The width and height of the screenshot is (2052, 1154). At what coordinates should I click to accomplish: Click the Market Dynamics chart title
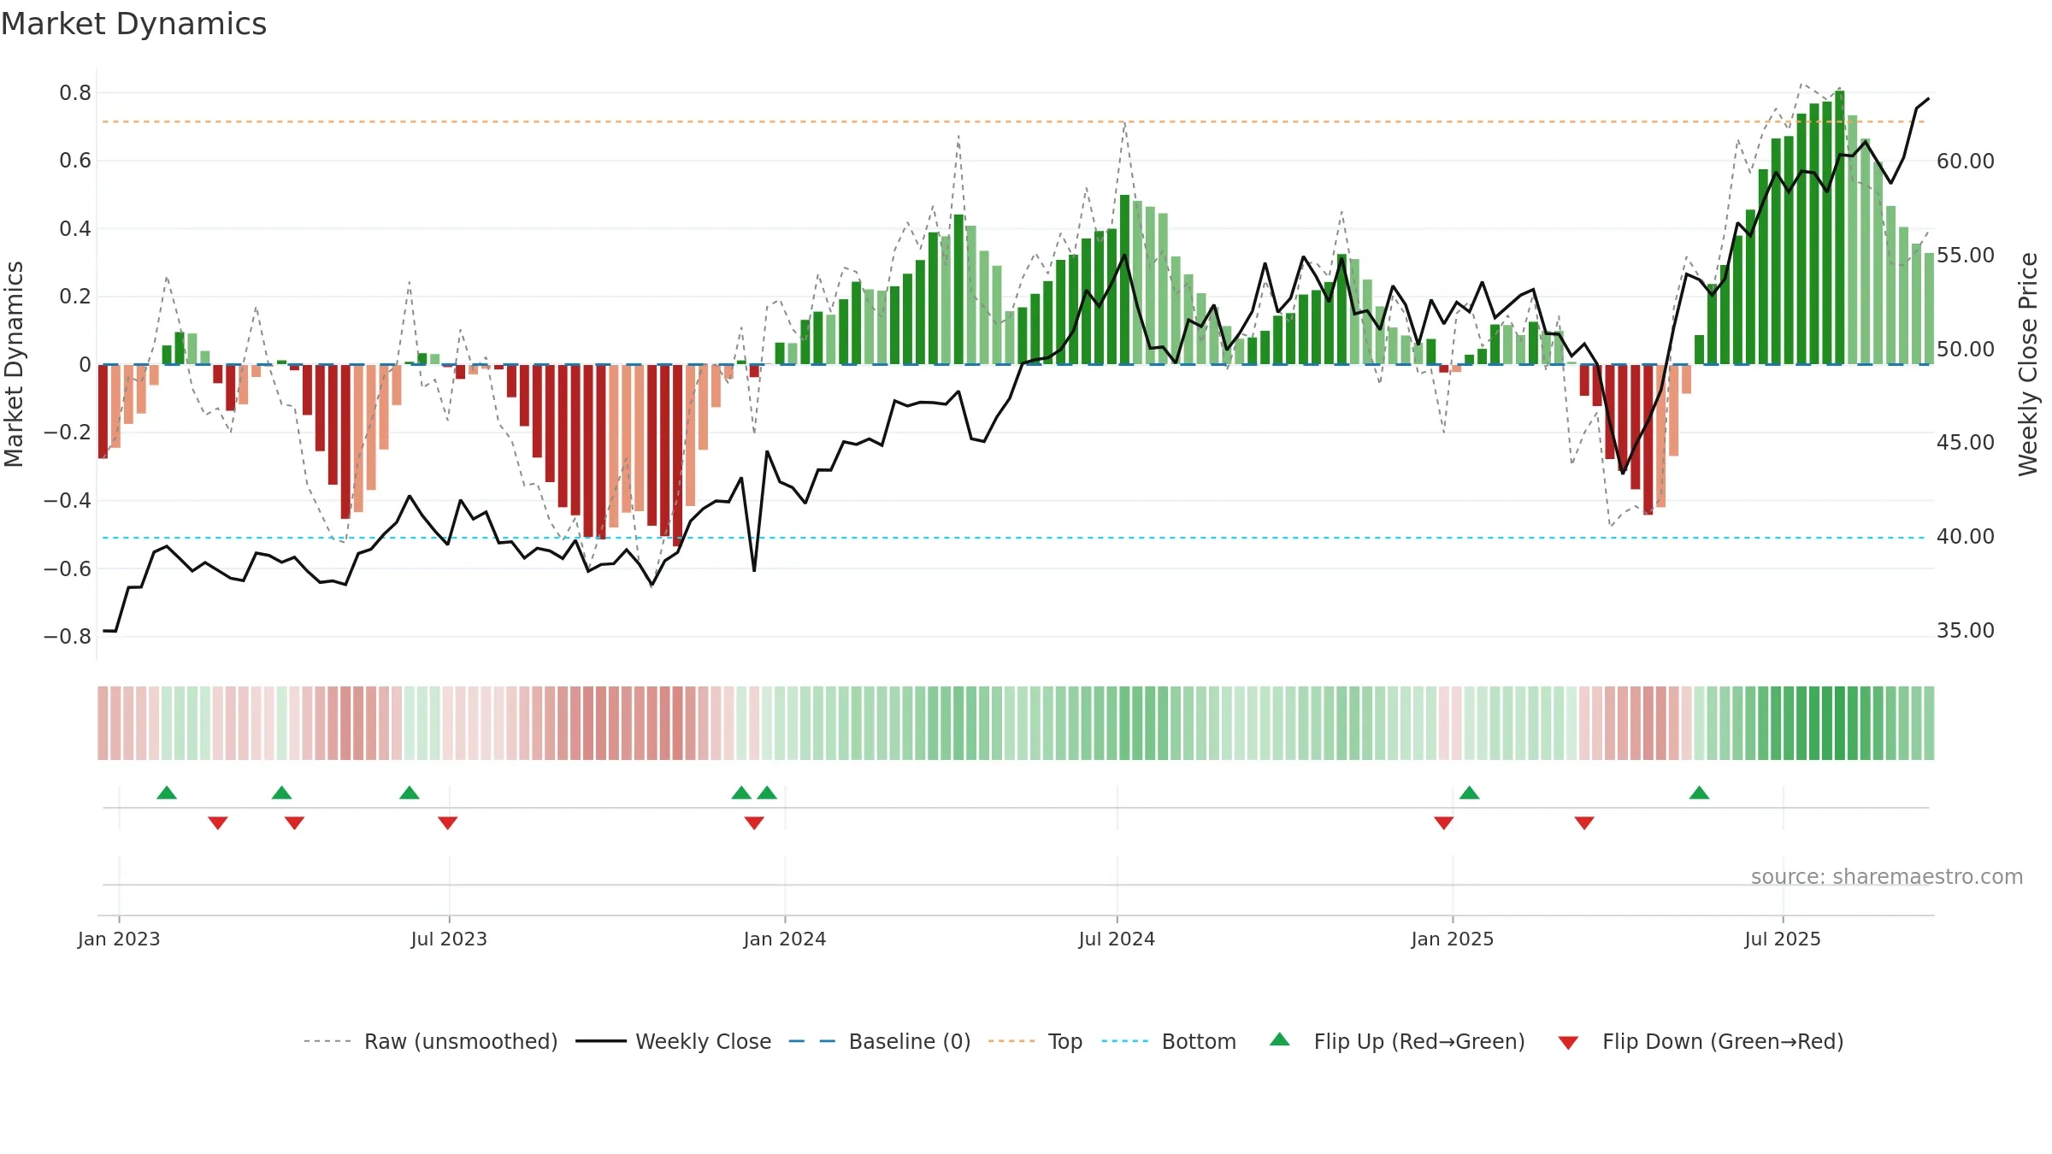tap(133, 24)
